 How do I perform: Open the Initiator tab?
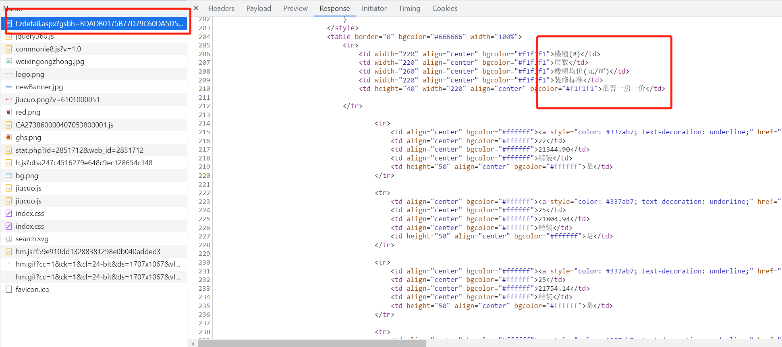(374, 8)
